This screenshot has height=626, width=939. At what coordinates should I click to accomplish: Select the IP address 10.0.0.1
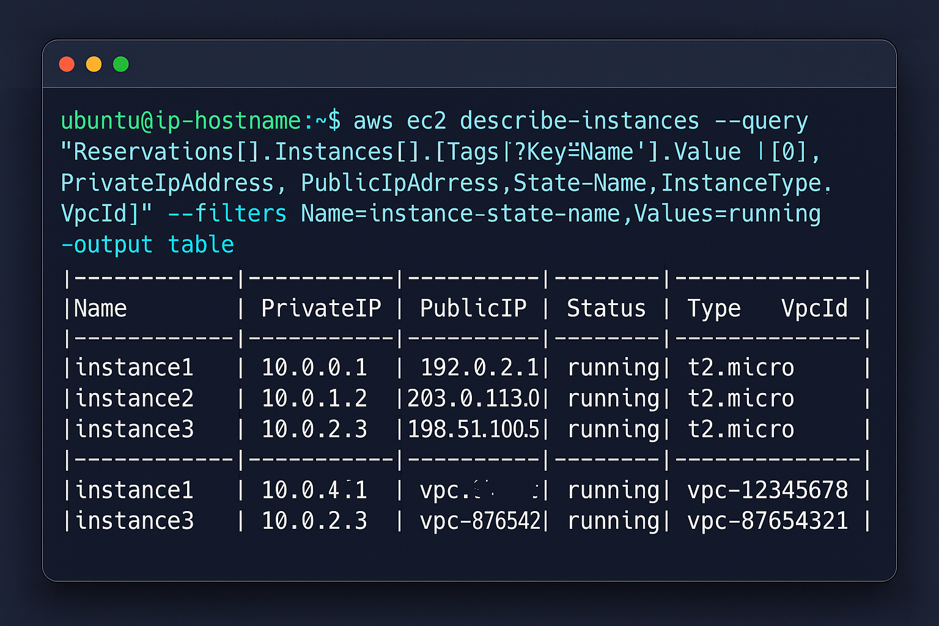coord(315,367)
